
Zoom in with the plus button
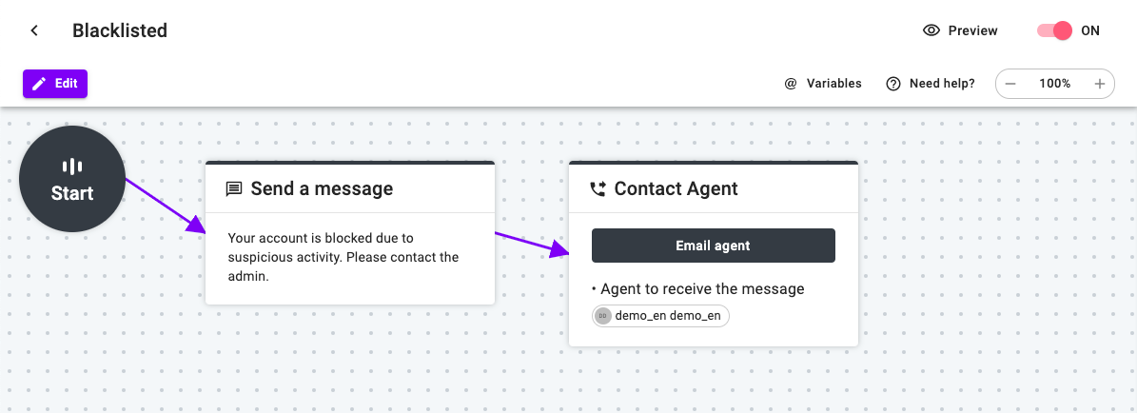click(1099, 84)
